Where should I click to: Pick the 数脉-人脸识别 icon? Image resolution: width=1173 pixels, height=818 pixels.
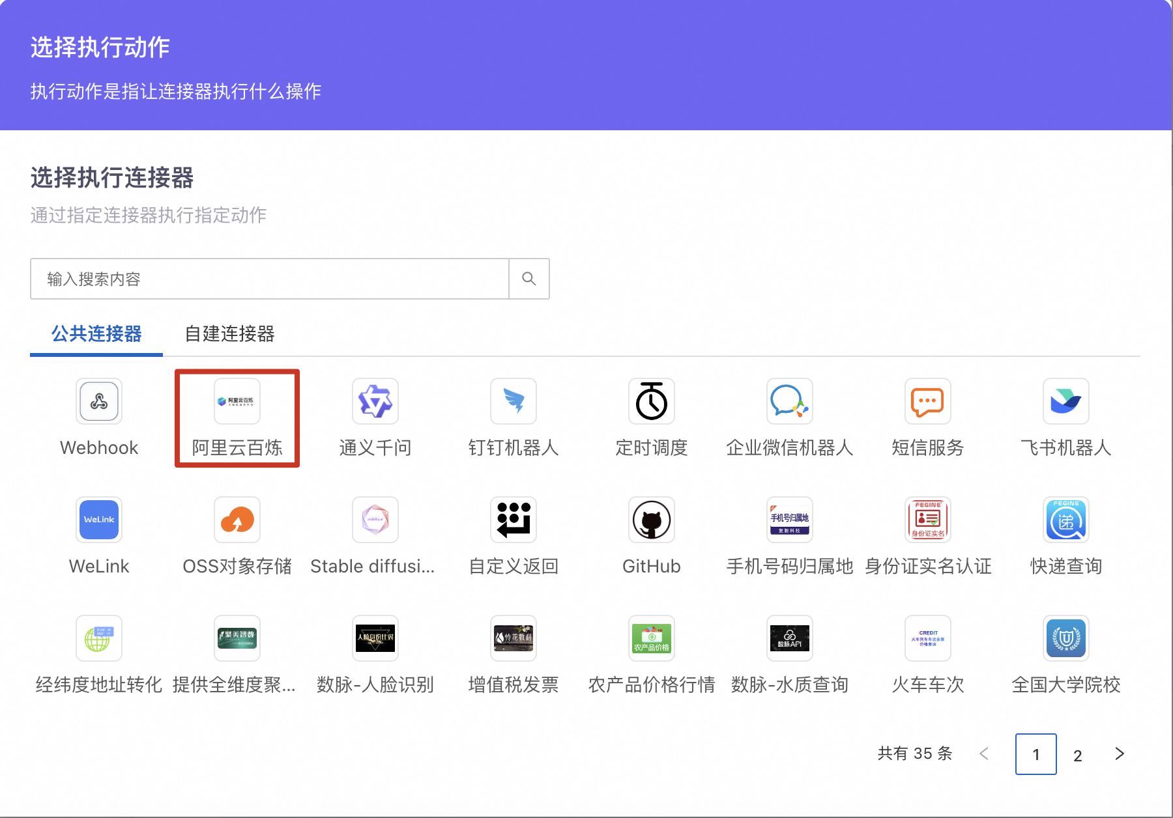[375, 638]
